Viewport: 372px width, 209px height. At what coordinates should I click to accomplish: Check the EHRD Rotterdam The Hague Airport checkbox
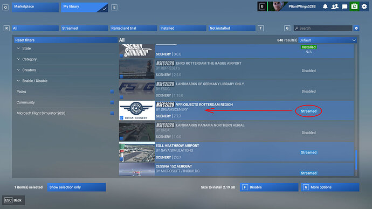click(121, 76)
